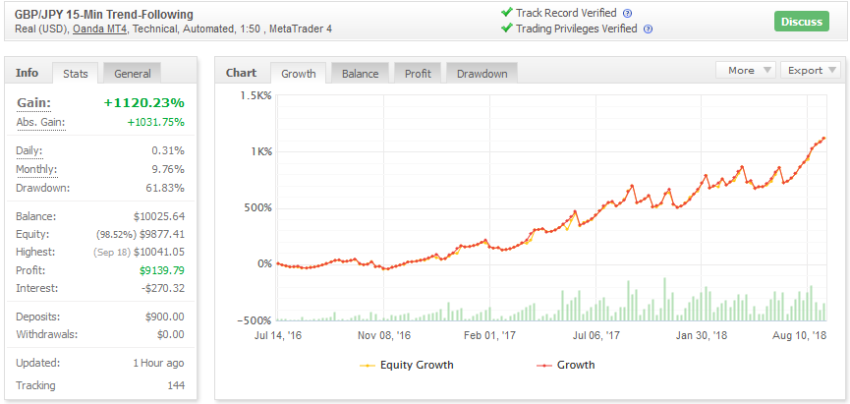Click the 61.83% drawdown value
This screenshot has width=850, height=404.
(166, 188)
